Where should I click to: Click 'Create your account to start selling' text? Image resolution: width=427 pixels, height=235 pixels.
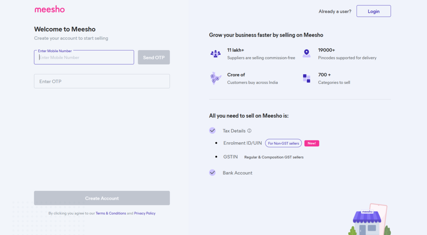tap(71, 38)
